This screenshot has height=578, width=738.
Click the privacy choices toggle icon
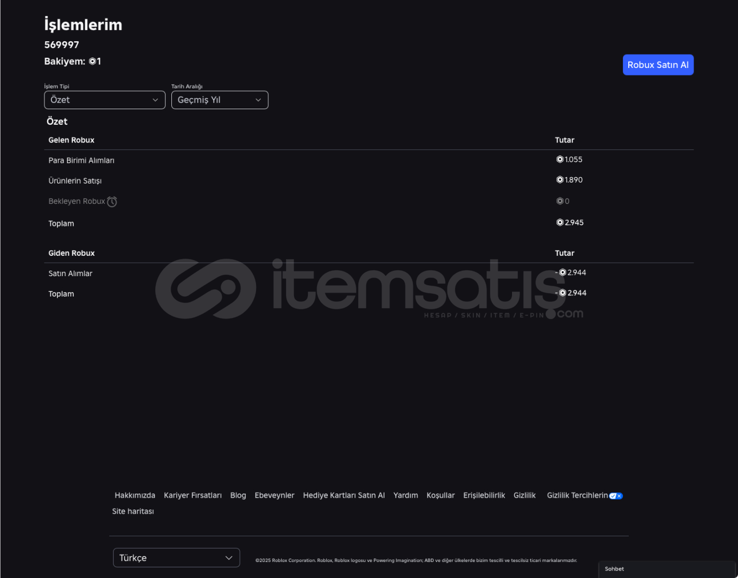tap(616, 496)
